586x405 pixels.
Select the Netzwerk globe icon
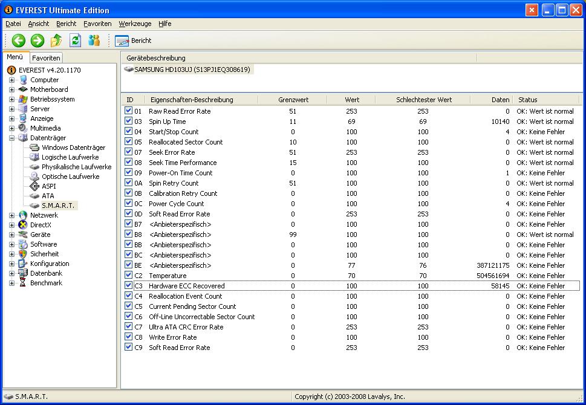(23, 215)
